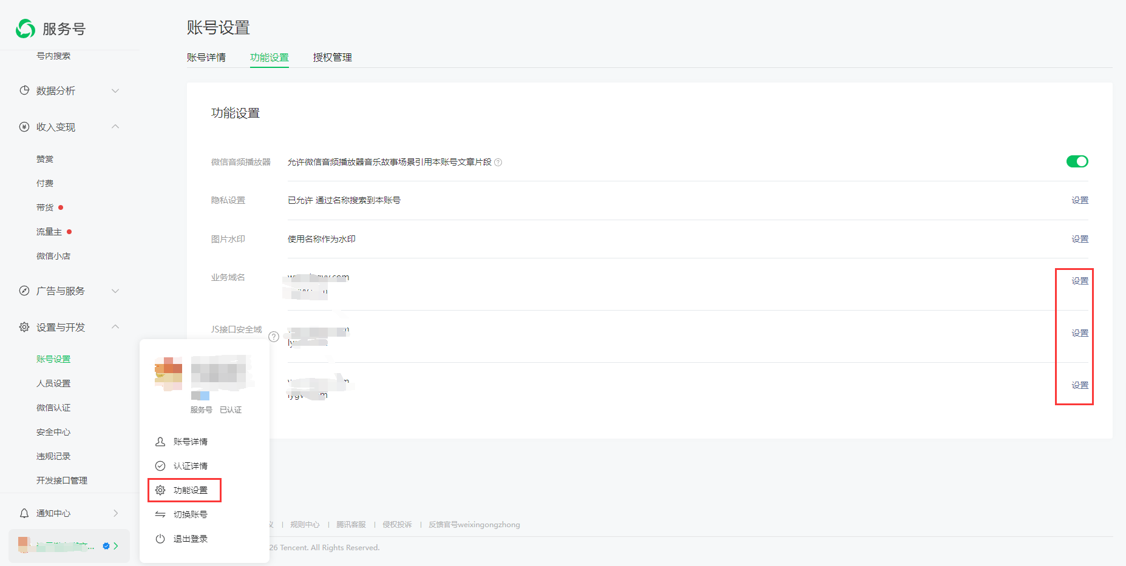Click arrow next to account name at bottom
This screenshot has width=1126, height=566.
point(116,546)
